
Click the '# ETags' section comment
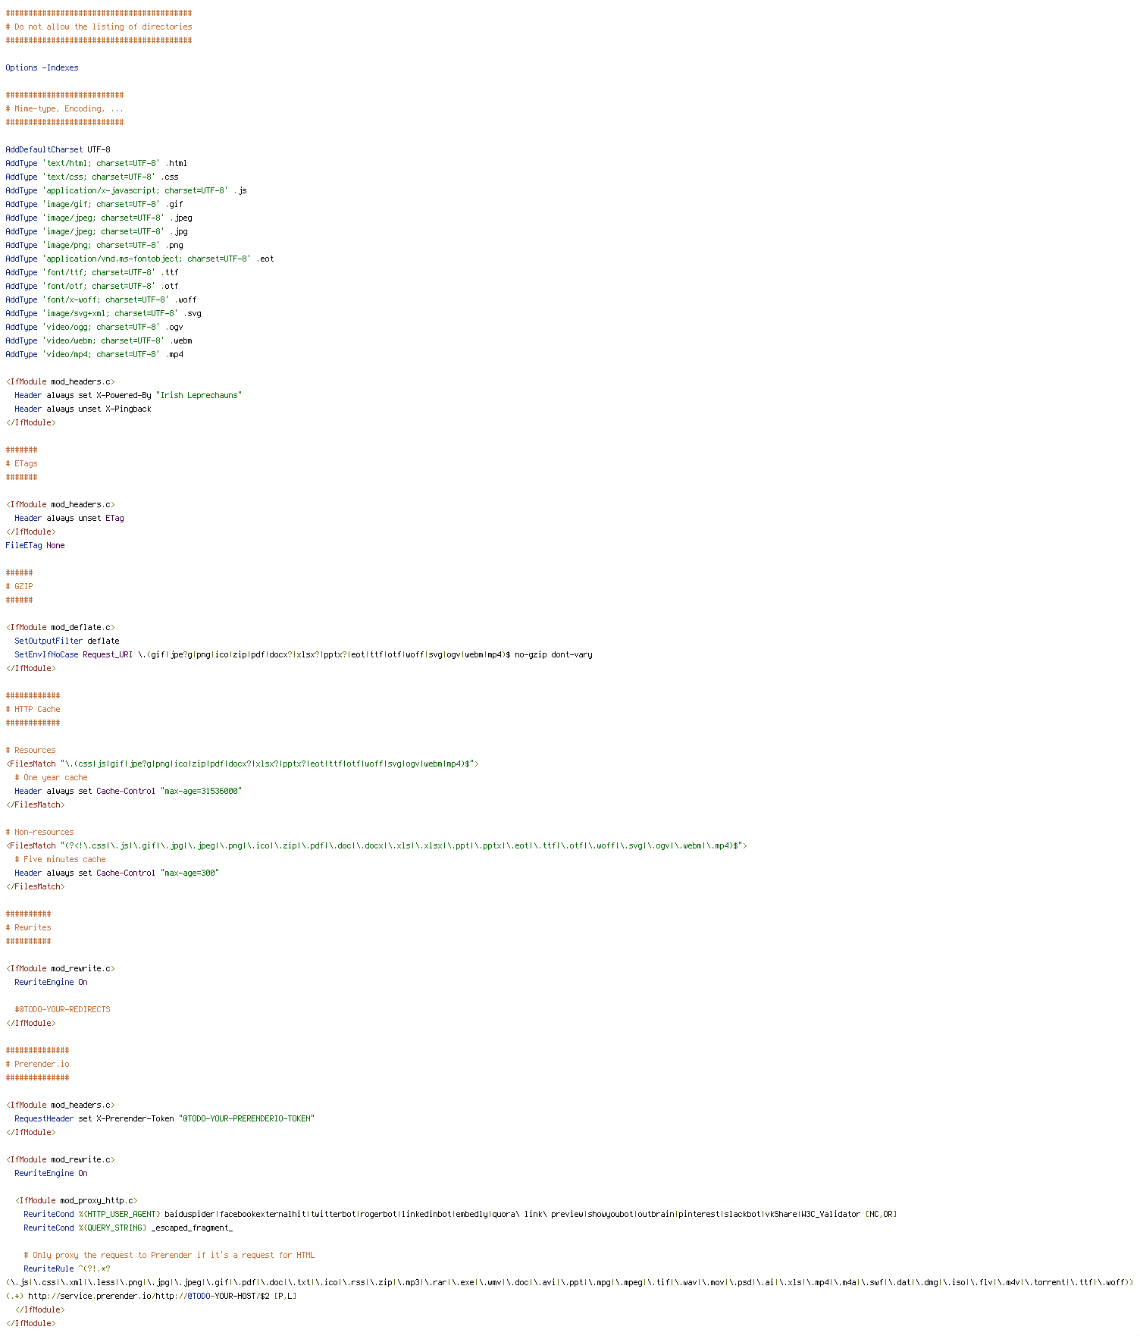point(21,463)
